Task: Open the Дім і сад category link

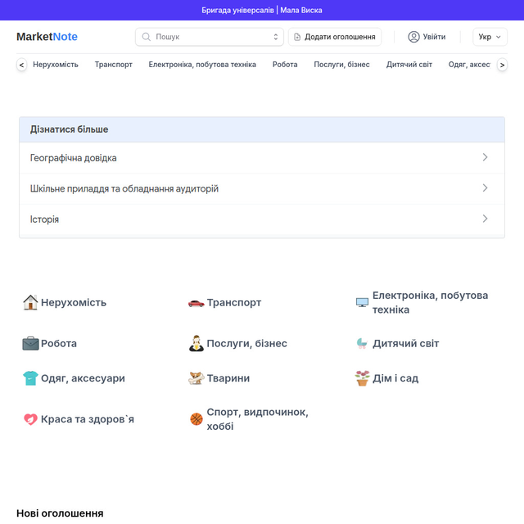Action: click(x=395, y=378)
